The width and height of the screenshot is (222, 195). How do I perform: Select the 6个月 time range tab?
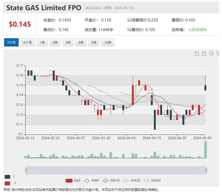tap(28, 43)
